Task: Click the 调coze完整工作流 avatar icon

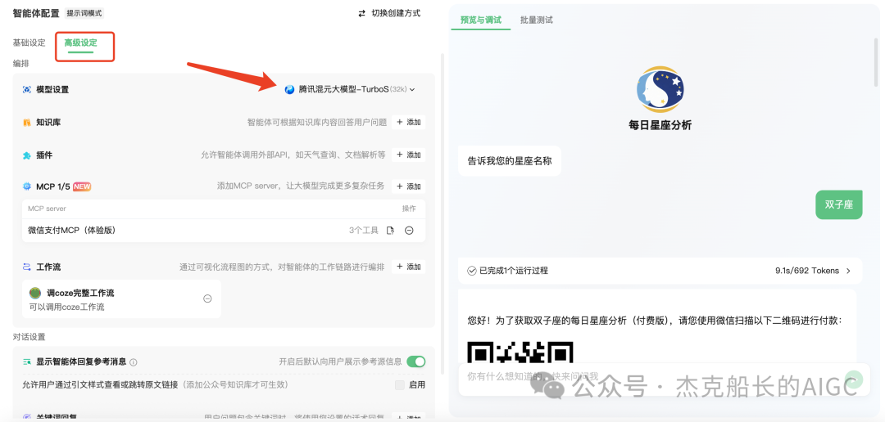Action: 35,293
